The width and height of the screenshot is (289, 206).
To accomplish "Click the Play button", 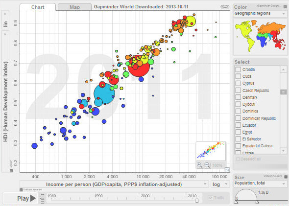I will tap(20, 198).
